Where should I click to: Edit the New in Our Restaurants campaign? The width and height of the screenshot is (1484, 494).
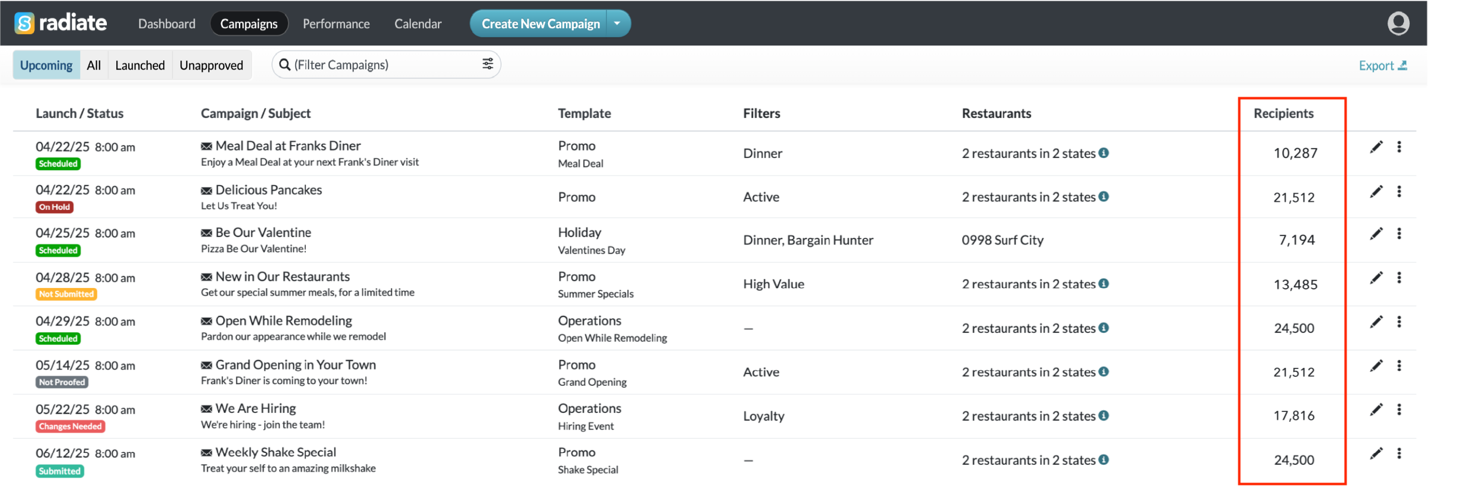tap(1376, 278)
